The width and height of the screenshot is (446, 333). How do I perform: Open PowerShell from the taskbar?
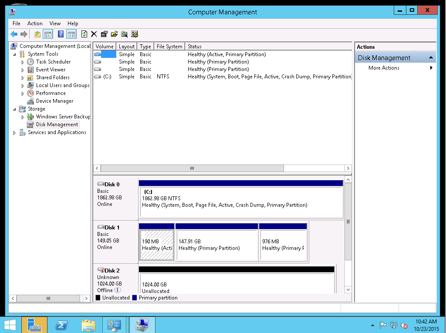click(61, 325)
